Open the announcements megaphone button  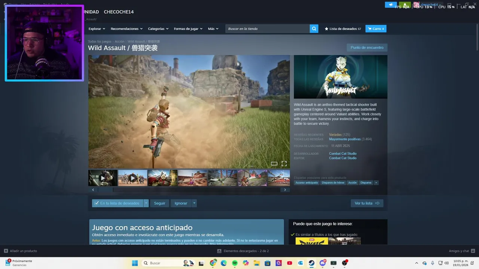click(391, 5)
